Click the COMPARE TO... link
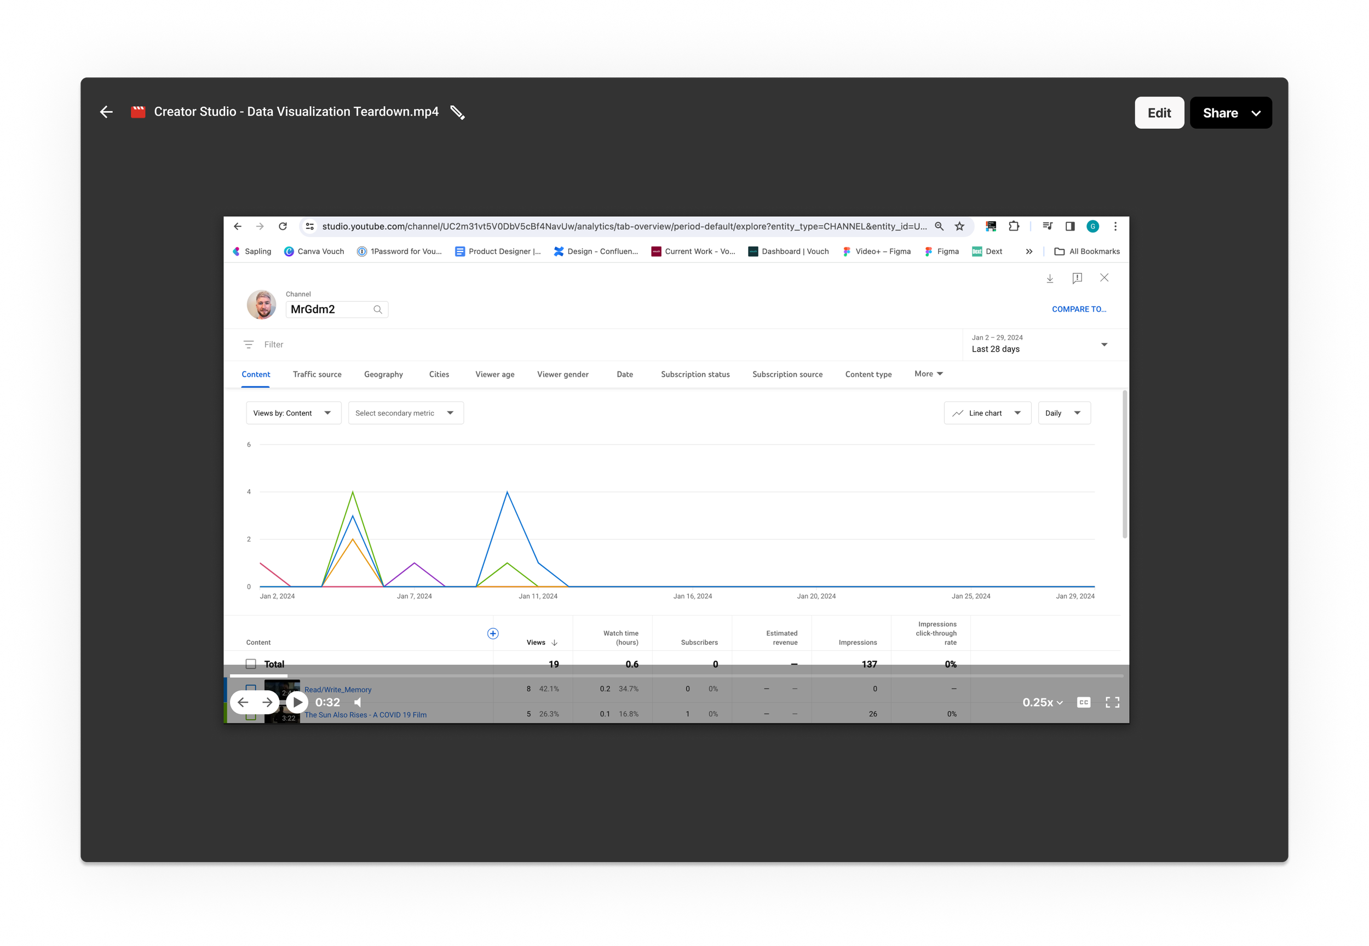Screen dimensions: 1369x946 tap(1078, 309)
